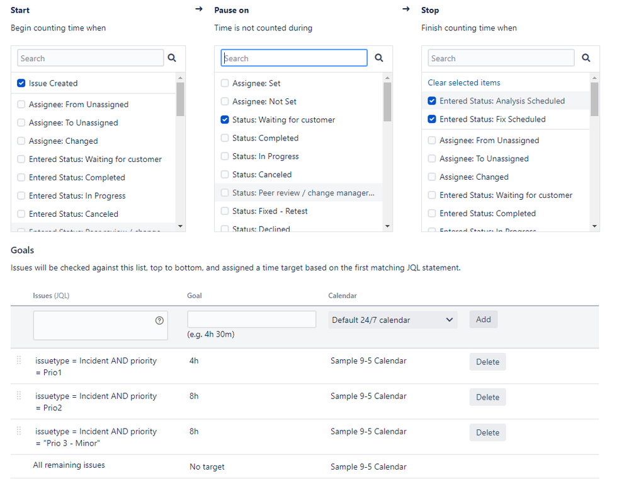Click the 8h goal value for Prio2
629x486 pixels.
(x=194, y=396)
